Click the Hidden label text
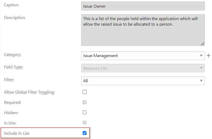This screenshot has width=212, height=139. click(11, 113)
